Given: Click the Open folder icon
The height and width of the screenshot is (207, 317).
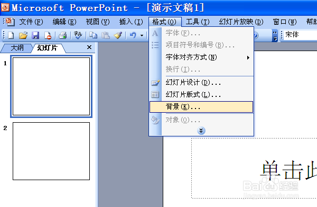Looking at the screenshot, I should pyautogui.click(x=23, y=35).
